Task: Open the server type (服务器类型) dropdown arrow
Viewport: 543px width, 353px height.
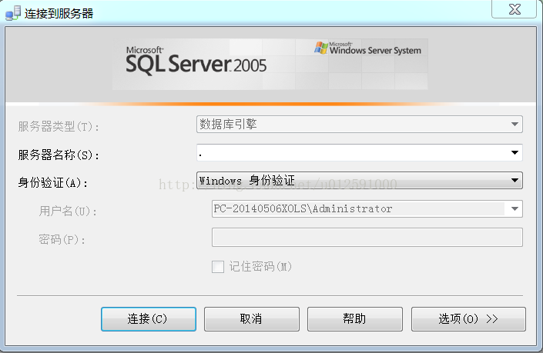Action: pyautogui.click(x=515, y=124)
